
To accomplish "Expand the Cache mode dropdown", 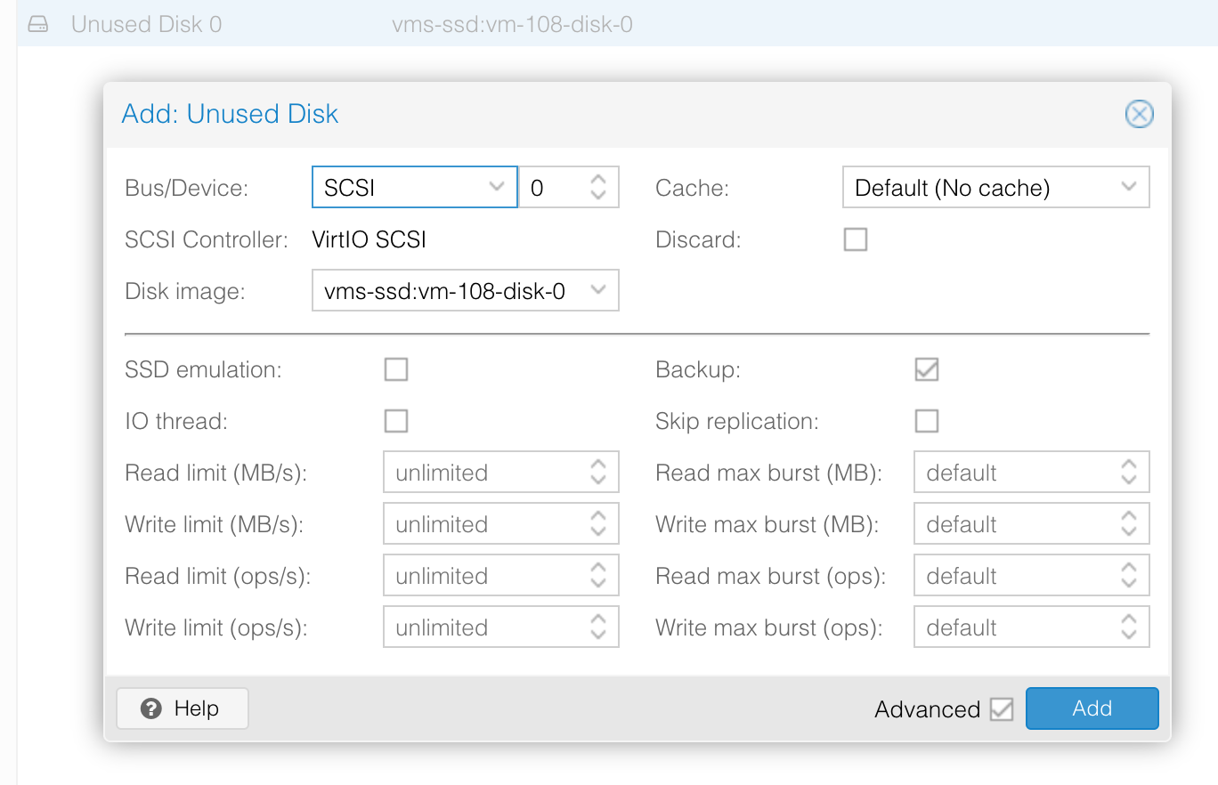I will pyautogui.click(x=995, y=188).
